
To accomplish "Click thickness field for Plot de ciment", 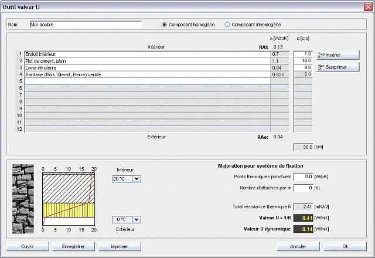I will [x=303, y=60].
